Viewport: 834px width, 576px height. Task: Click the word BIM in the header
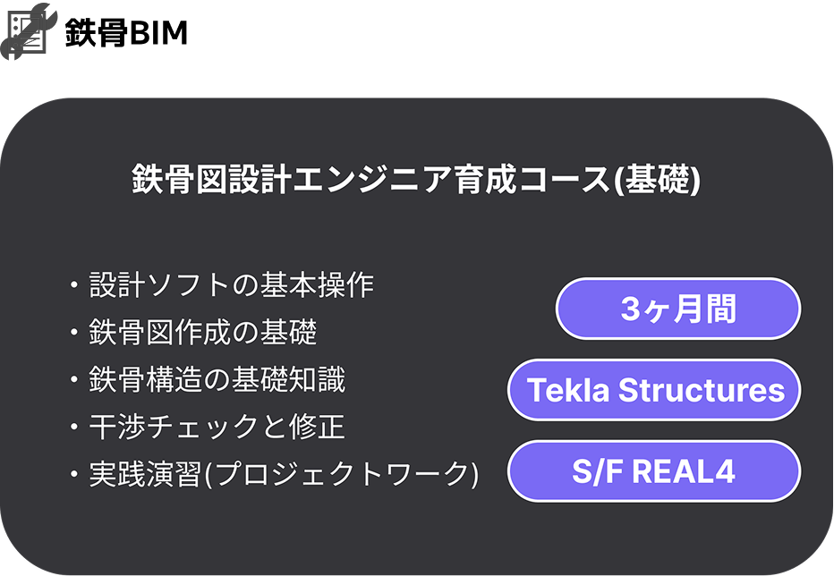coord(158,33)
